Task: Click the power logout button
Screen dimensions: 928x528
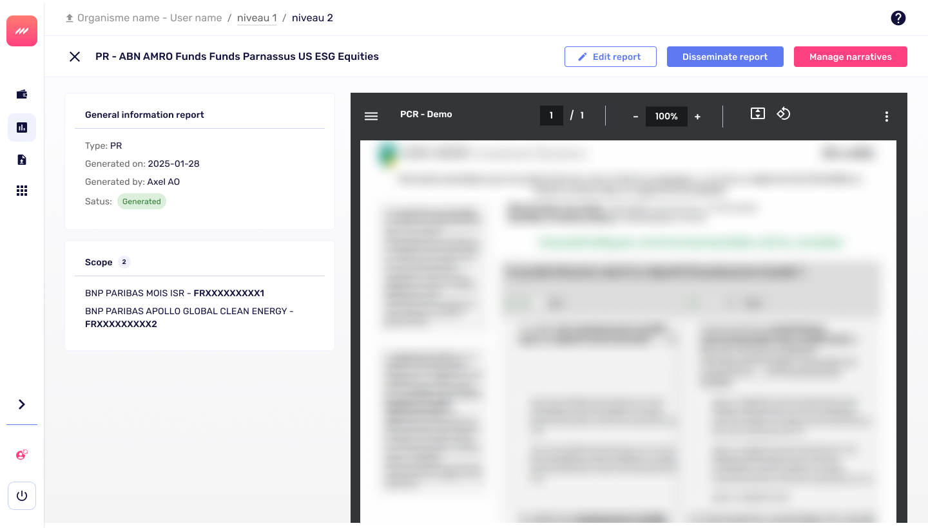Action: pyautogui.click(x=22, y=496)
